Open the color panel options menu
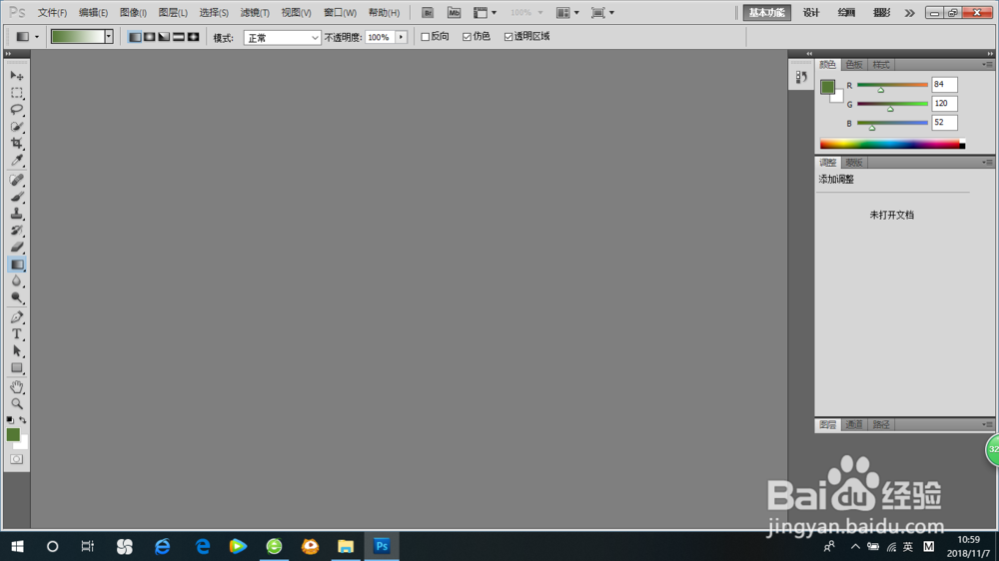Screen dimensions: 999x561 987,64
